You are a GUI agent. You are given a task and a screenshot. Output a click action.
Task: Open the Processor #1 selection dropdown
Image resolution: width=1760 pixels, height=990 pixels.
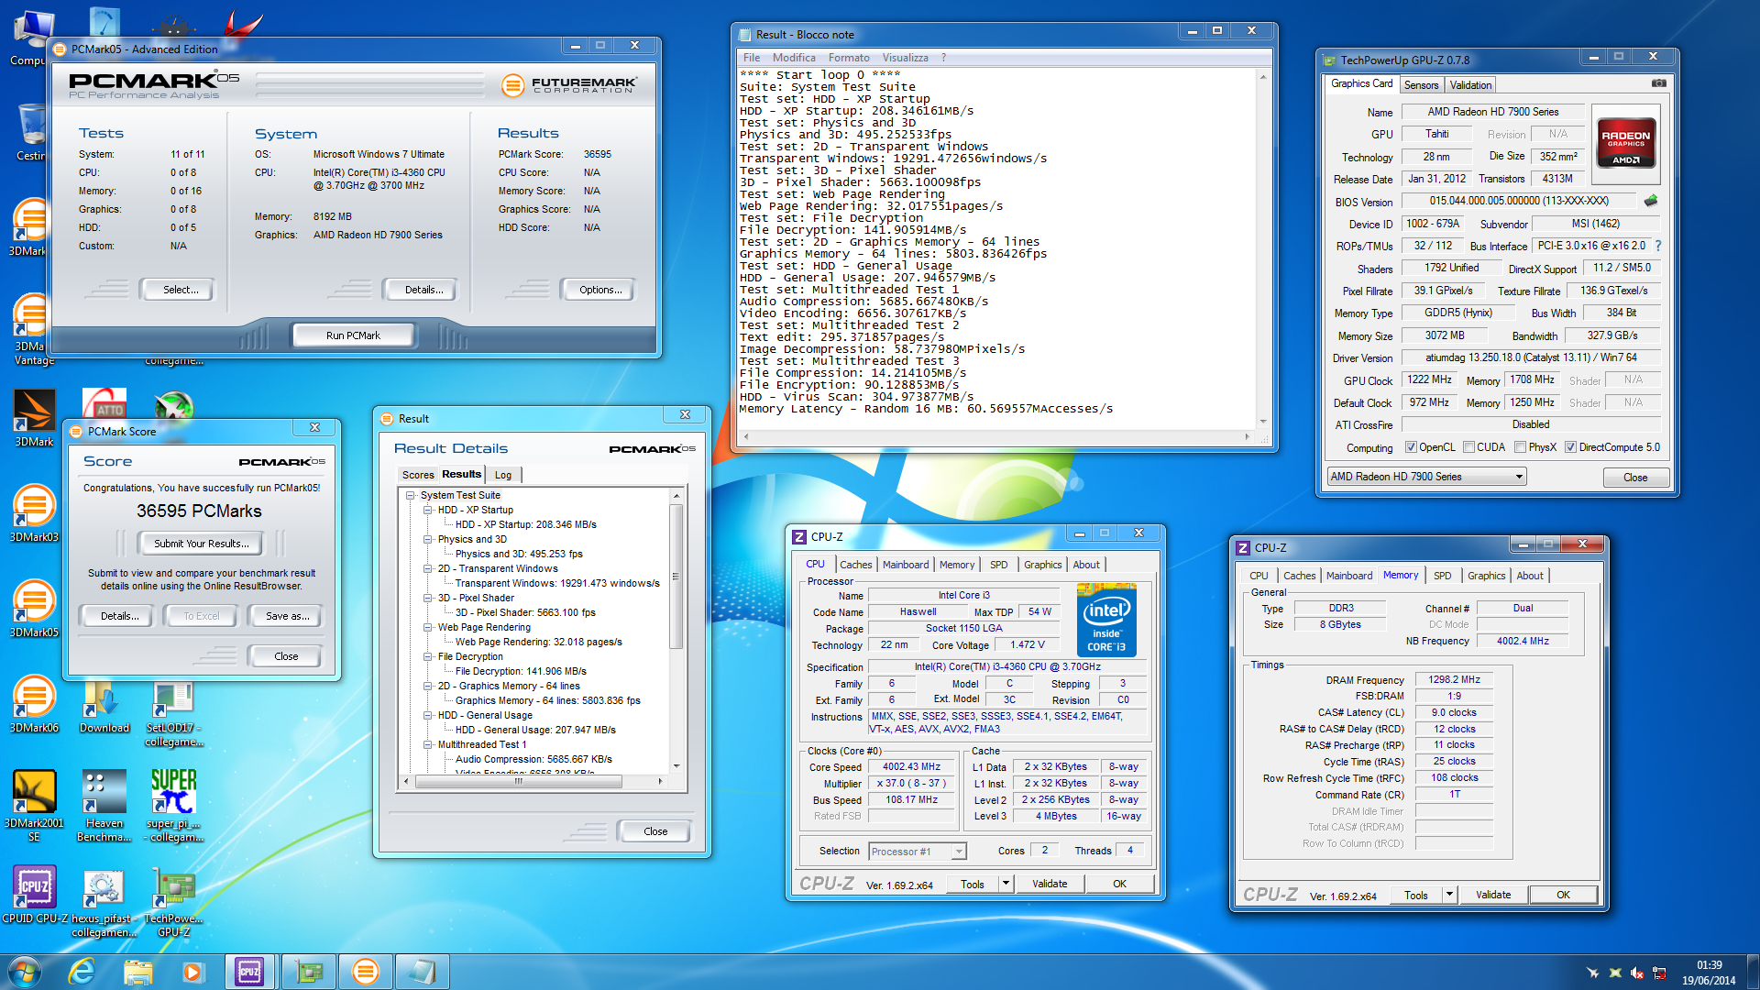[x=917, y=852]
